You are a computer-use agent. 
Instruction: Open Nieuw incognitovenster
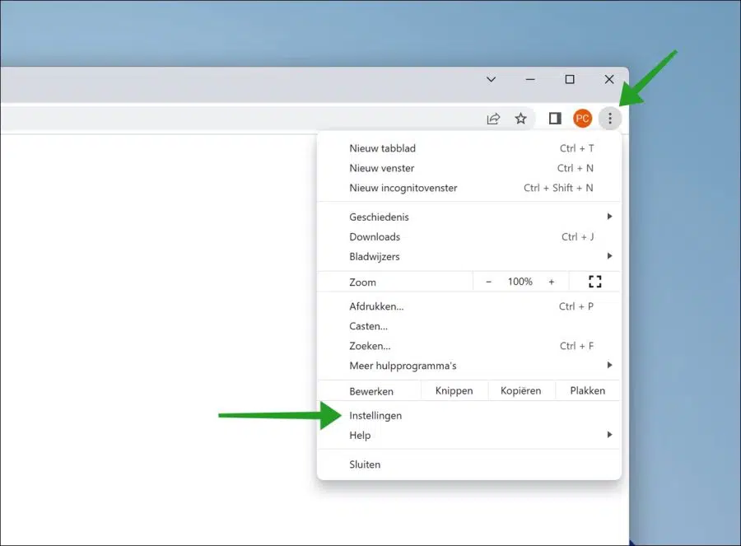[x=469, y=188]
